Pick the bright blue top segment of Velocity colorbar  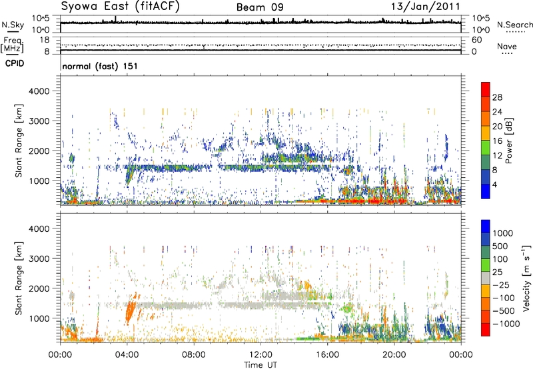coord(486,226)
